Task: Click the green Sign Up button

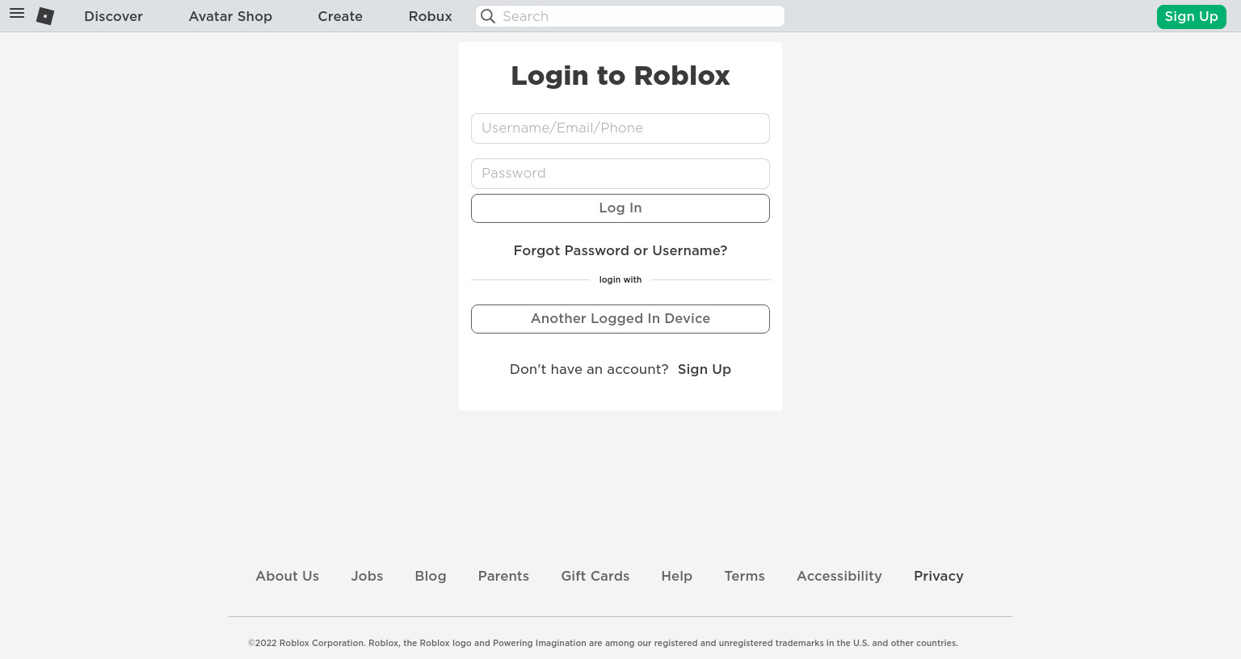Action: pos(1191,16)
